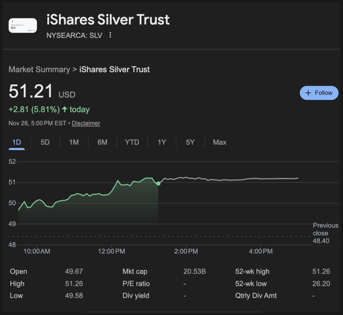Screen dimensions: 343x315
Task: Click the plus icon in Follow button
Action: 308,93
